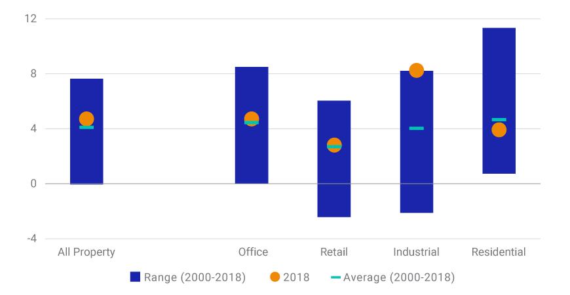Select the orange 2018 dot on Residential
Screen dimensions: 570x295
click(x=499, y=130)
